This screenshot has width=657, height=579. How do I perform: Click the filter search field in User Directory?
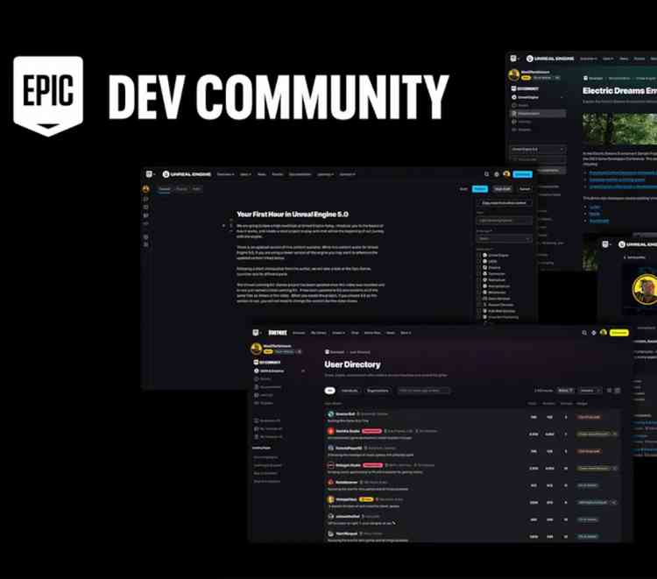coord(424,391)
